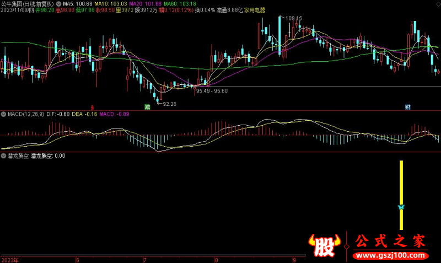Click the blue 财 marker icon
Screen dimensions: 441x263
pyautogui.click(x=407, y=106)
